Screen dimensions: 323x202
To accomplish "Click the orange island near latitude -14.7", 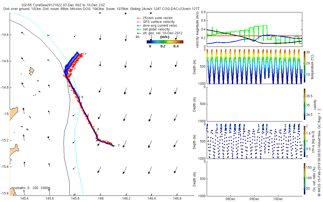I will pyautogui.click(x=32, y=71).
